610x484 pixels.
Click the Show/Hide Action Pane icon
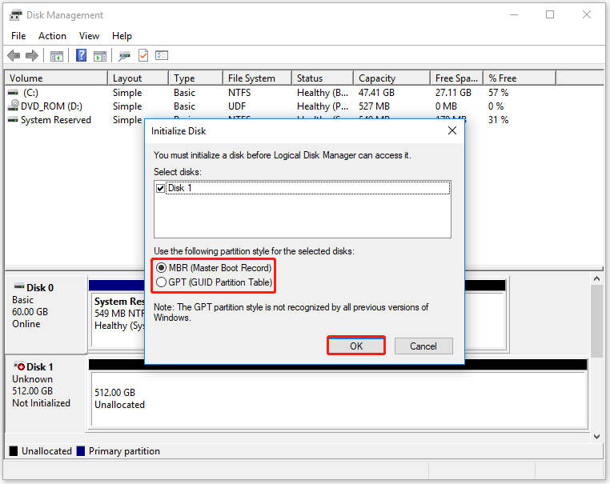(x=100, y=56)
